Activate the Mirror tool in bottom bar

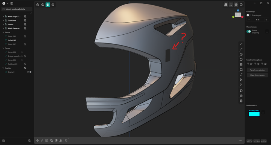point(61,140)
